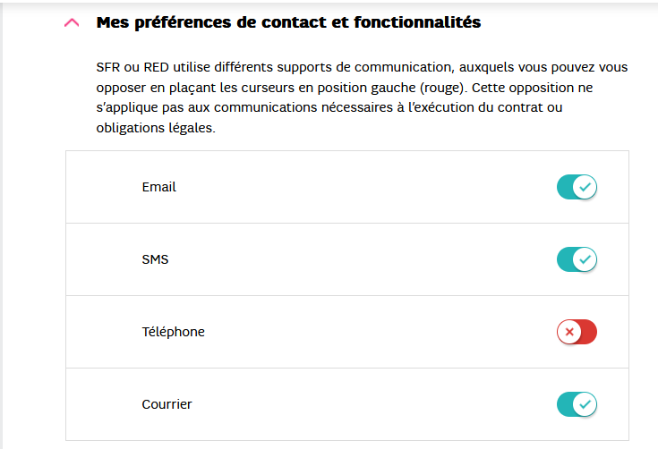
Task: Disable the Email contact toggle
Action: (577, 187)
